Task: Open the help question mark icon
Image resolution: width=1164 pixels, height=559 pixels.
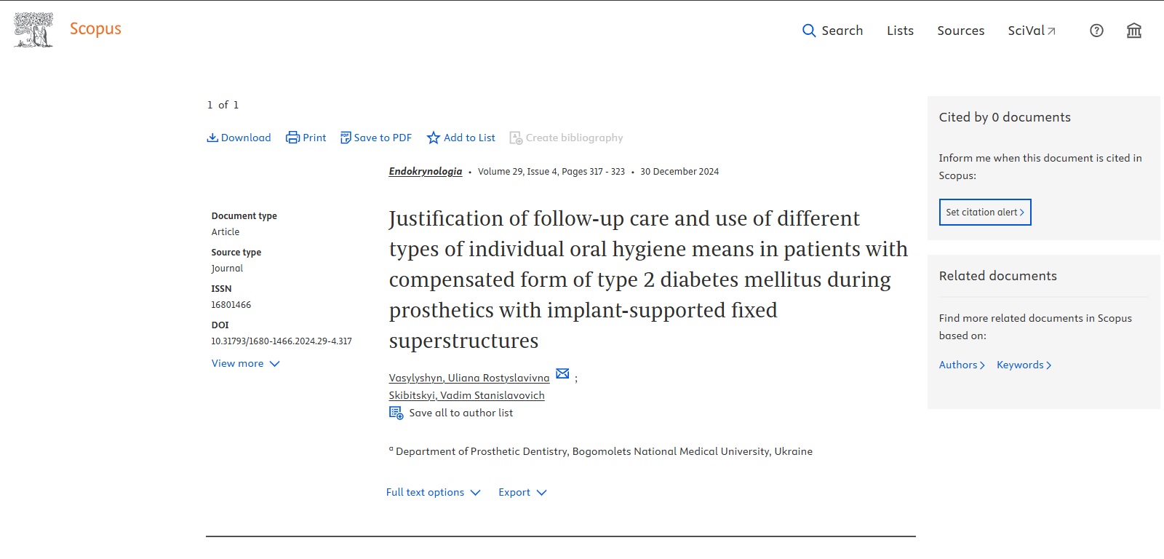Action: (x=1096, y=31)
